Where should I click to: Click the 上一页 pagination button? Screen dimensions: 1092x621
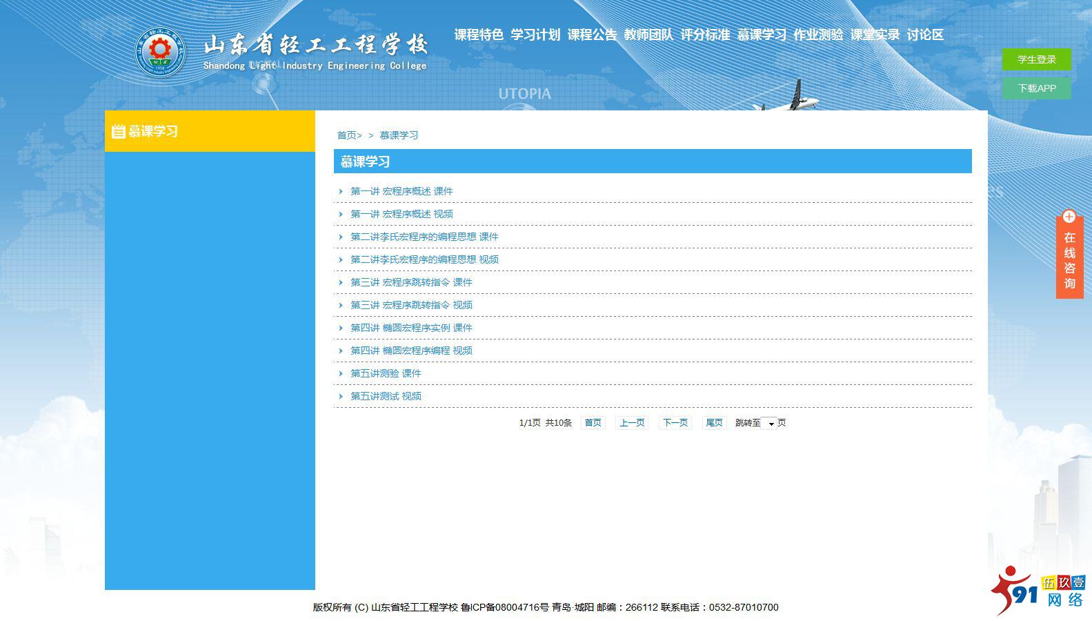[632, 423]
